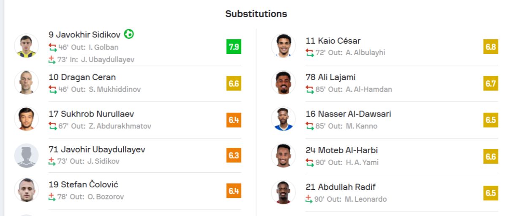The width and height of the screenshot is (507, 216).
Task: Click the 6.8 rating for Kaio César
Action: (x=491, y=47)
